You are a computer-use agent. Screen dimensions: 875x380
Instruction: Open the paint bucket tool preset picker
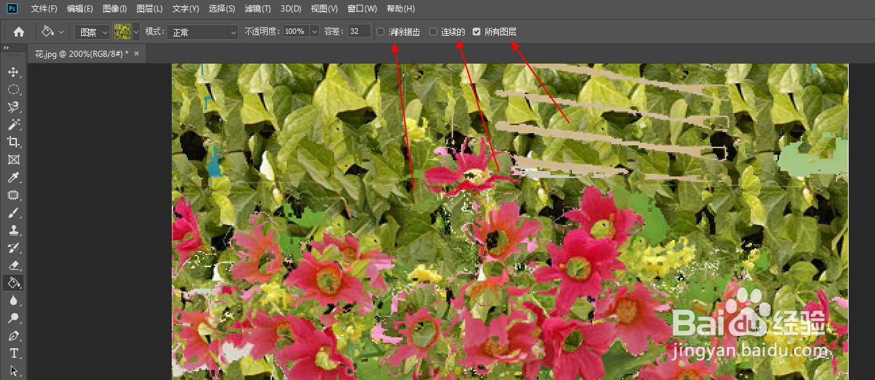[x=53, y=31]
